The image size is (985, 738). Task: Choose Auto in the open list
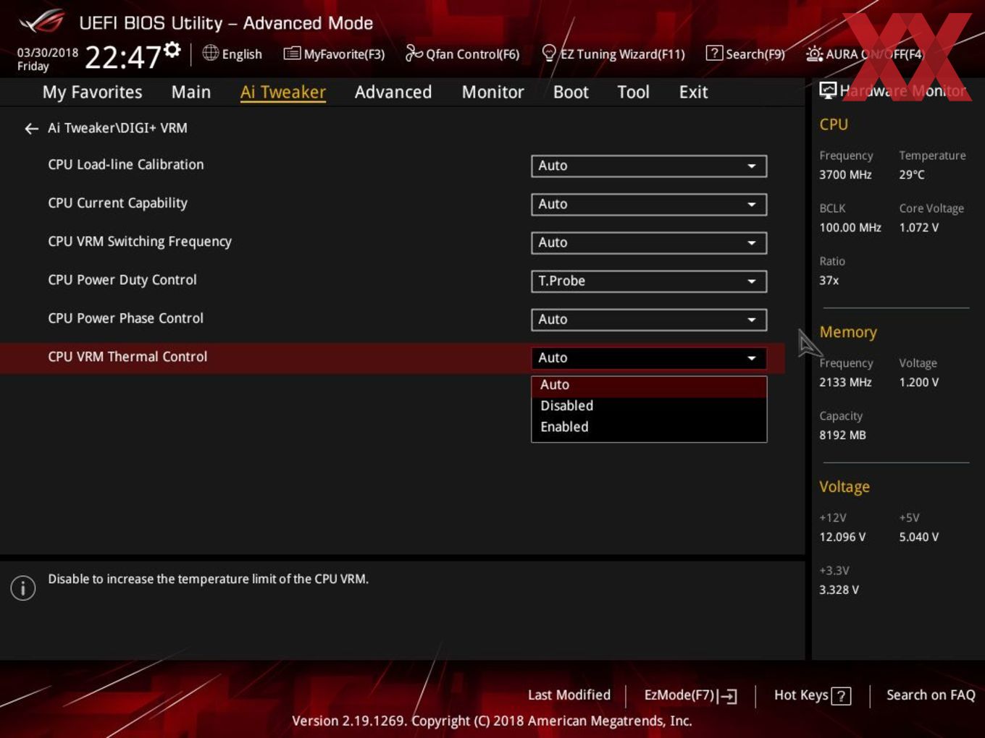click(649, 386)
